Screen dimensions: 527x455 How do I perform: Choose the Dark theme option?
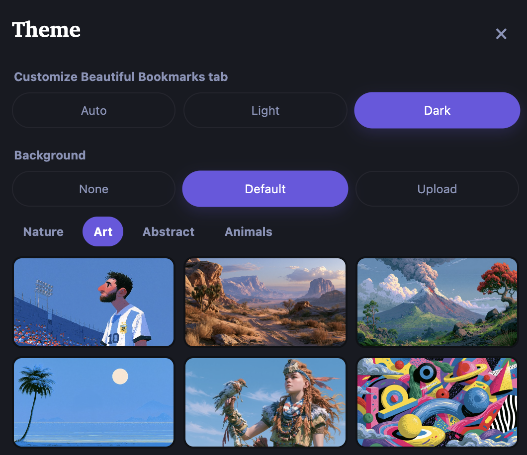(x=437, y=110)
